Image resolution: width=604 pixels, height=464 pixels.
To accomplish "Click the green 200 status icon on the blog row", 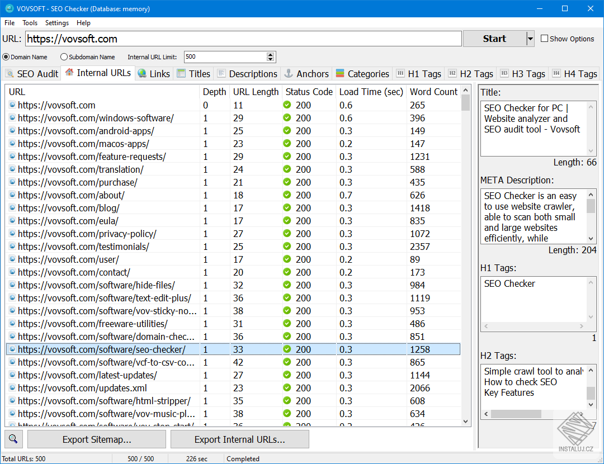I will (286, 207).
